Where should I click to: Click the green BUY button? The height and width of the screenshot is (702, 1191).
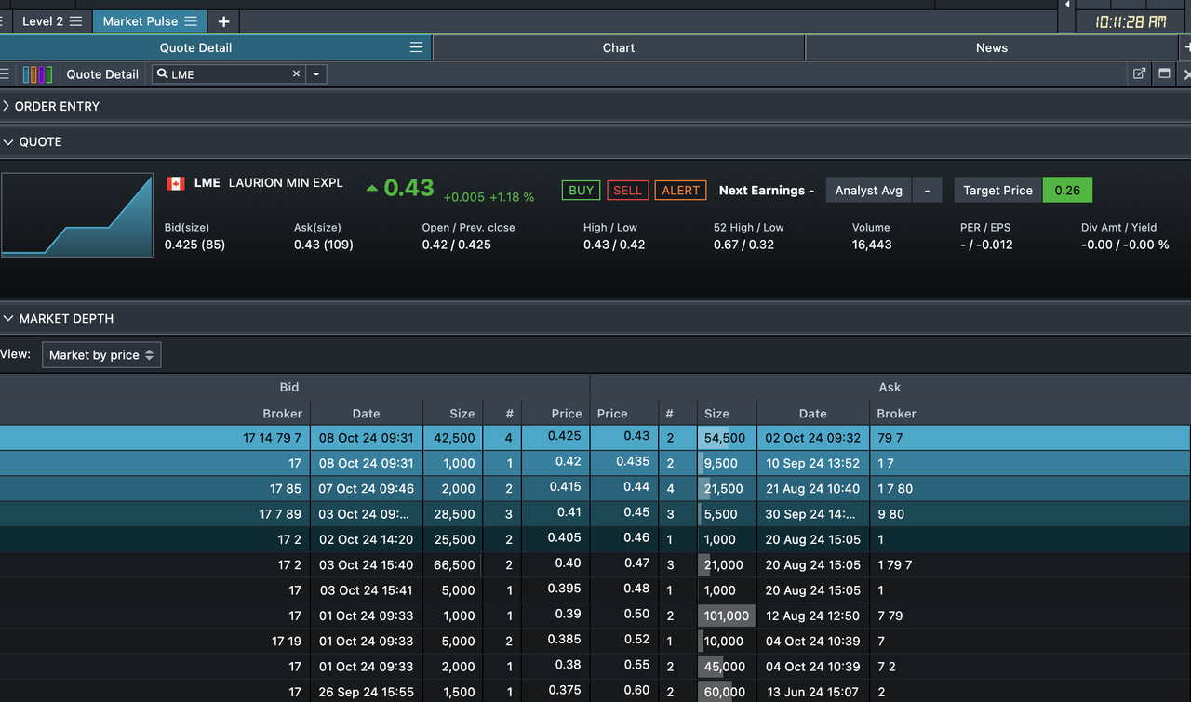click(x=581, y=190)
